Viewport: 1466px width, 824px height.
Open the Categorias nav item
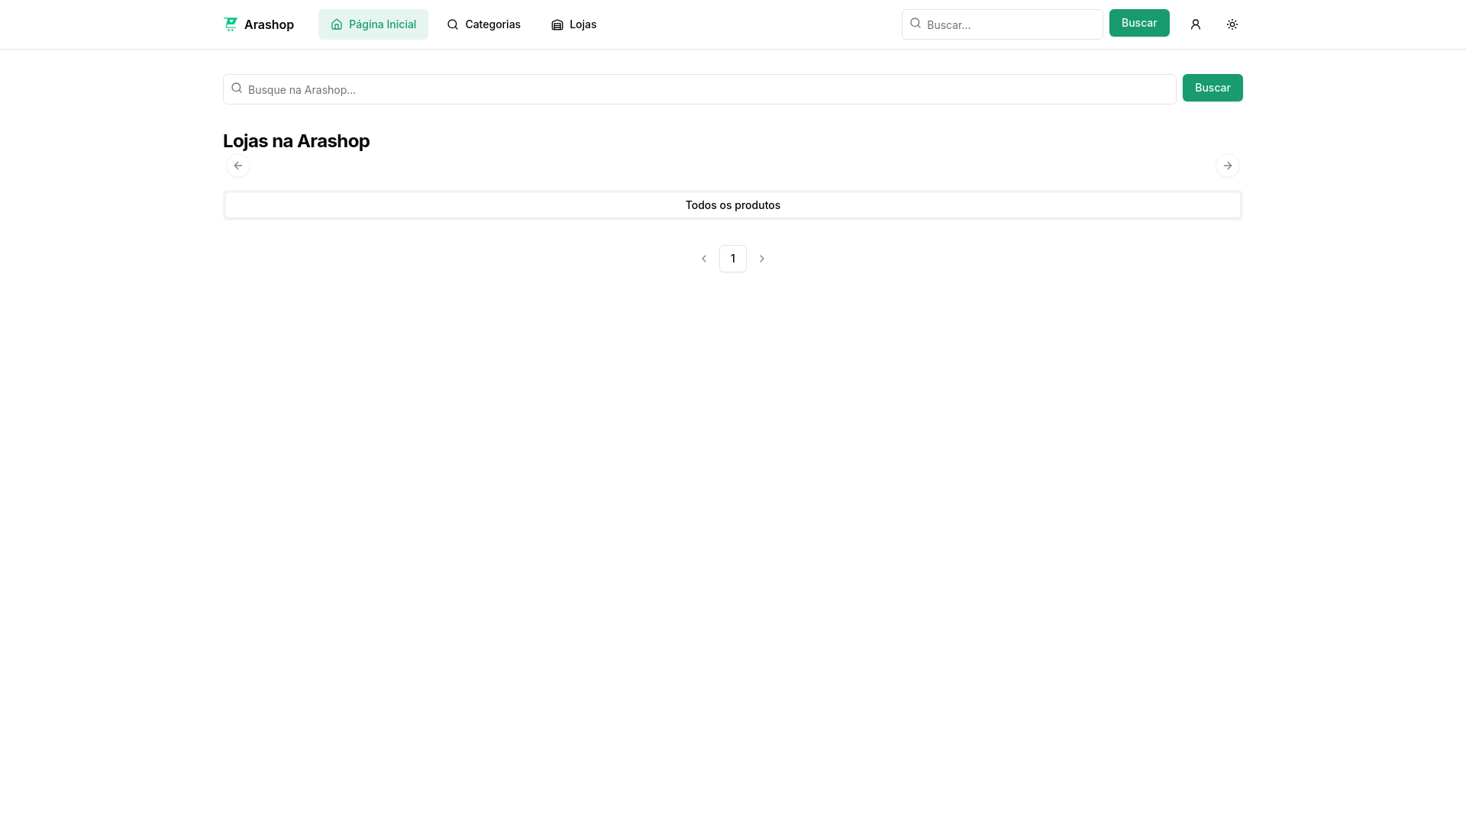[x=483, y=24]
